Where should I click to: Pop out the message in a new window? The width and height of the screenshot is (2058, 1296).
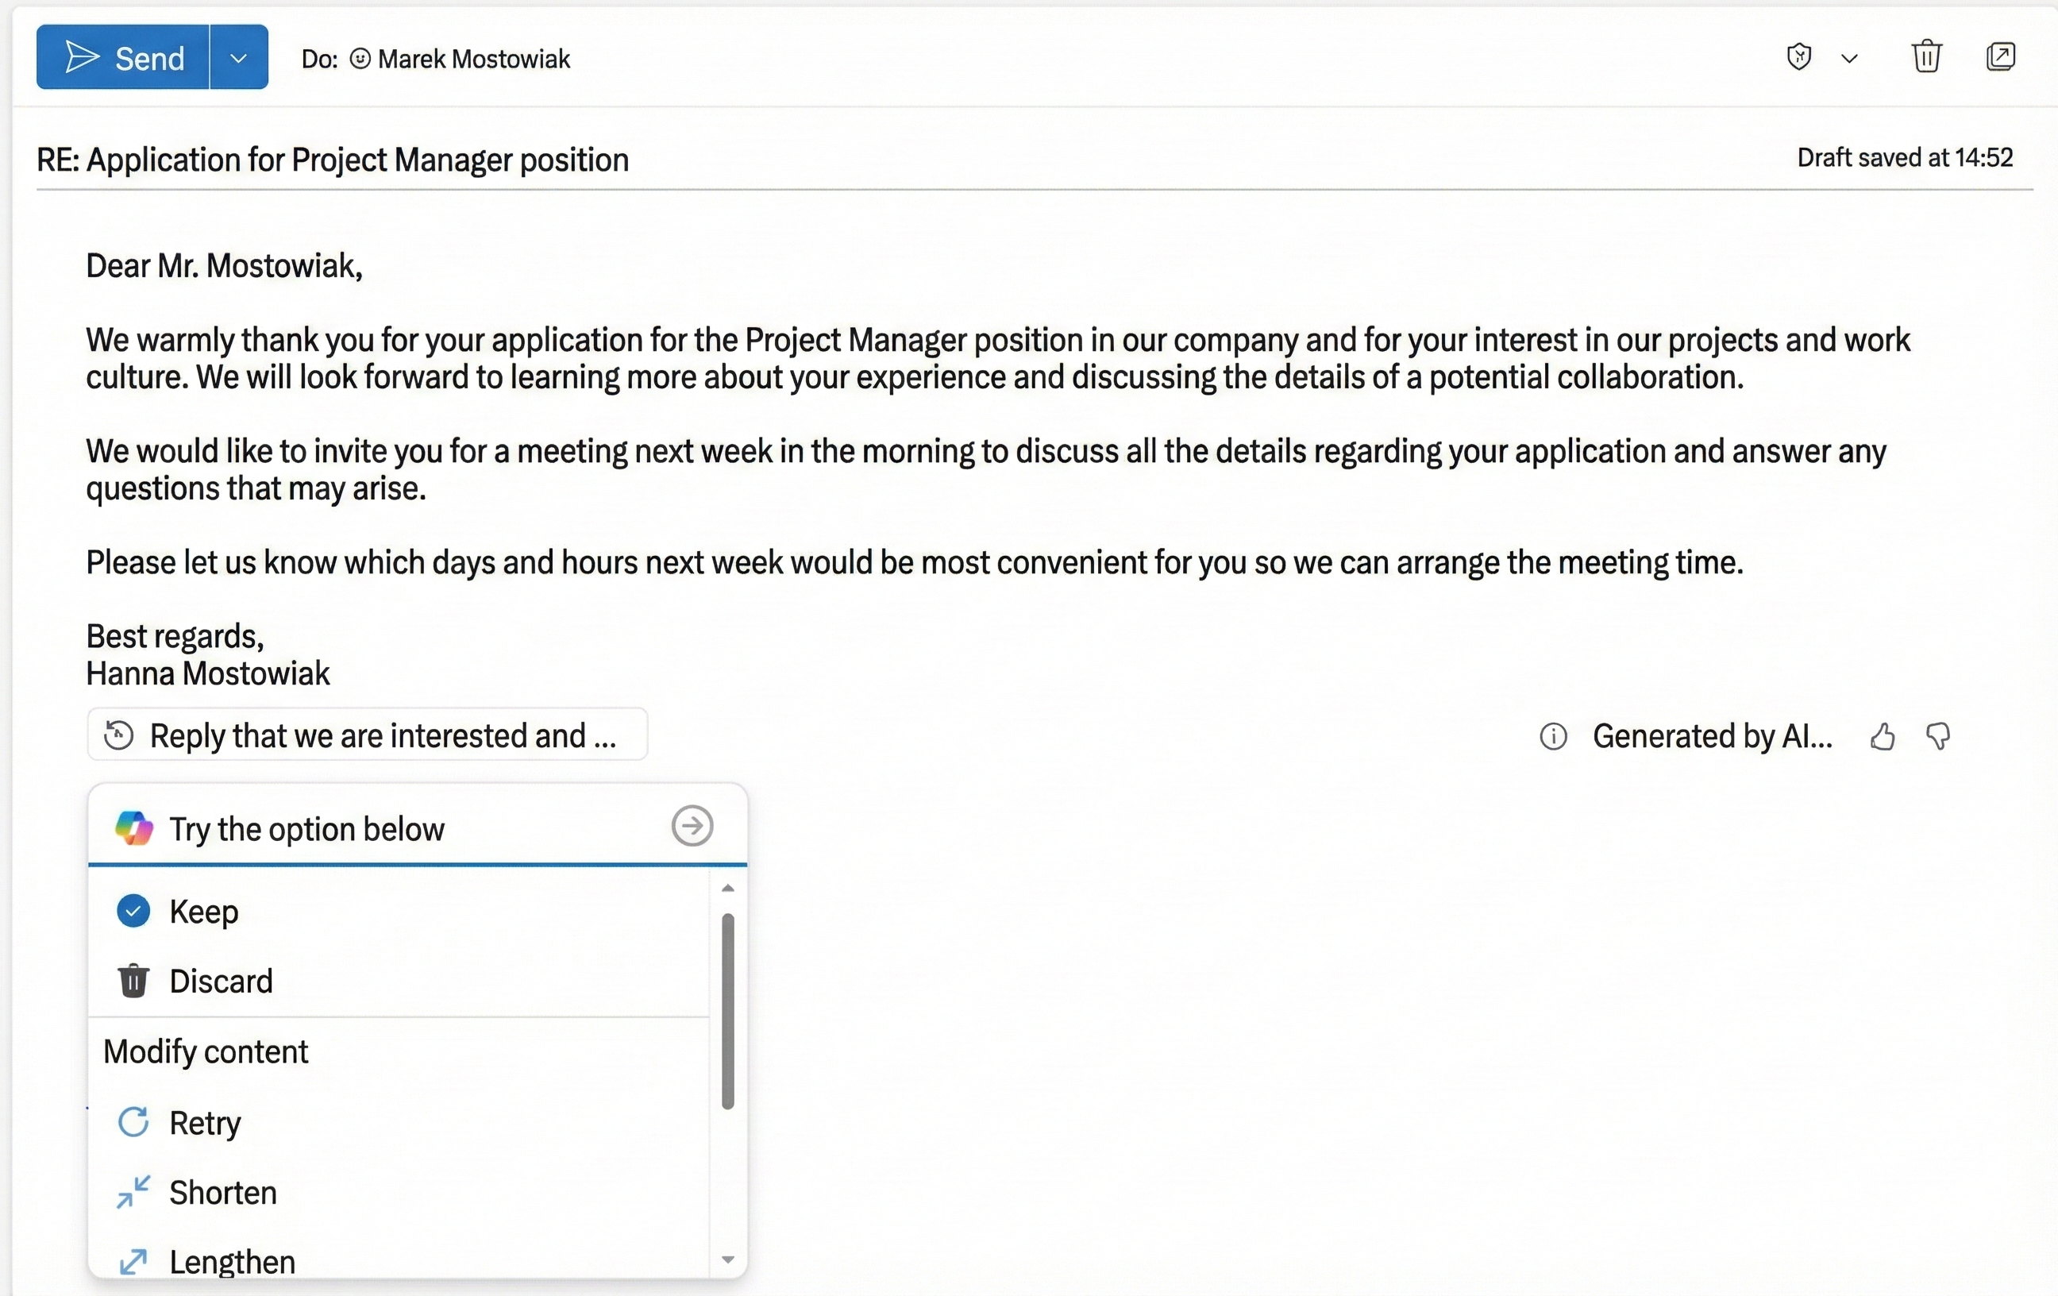coord(2000,57)
